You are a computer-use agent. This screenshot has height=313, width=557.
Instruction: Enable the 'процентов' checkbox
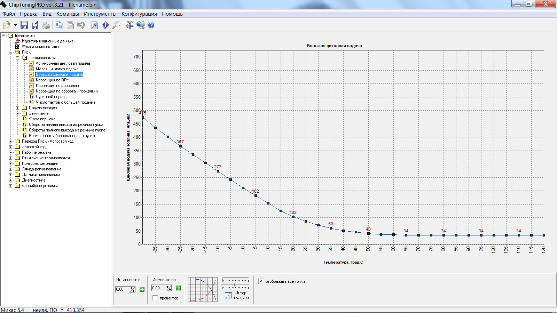(x=155, y=298)
